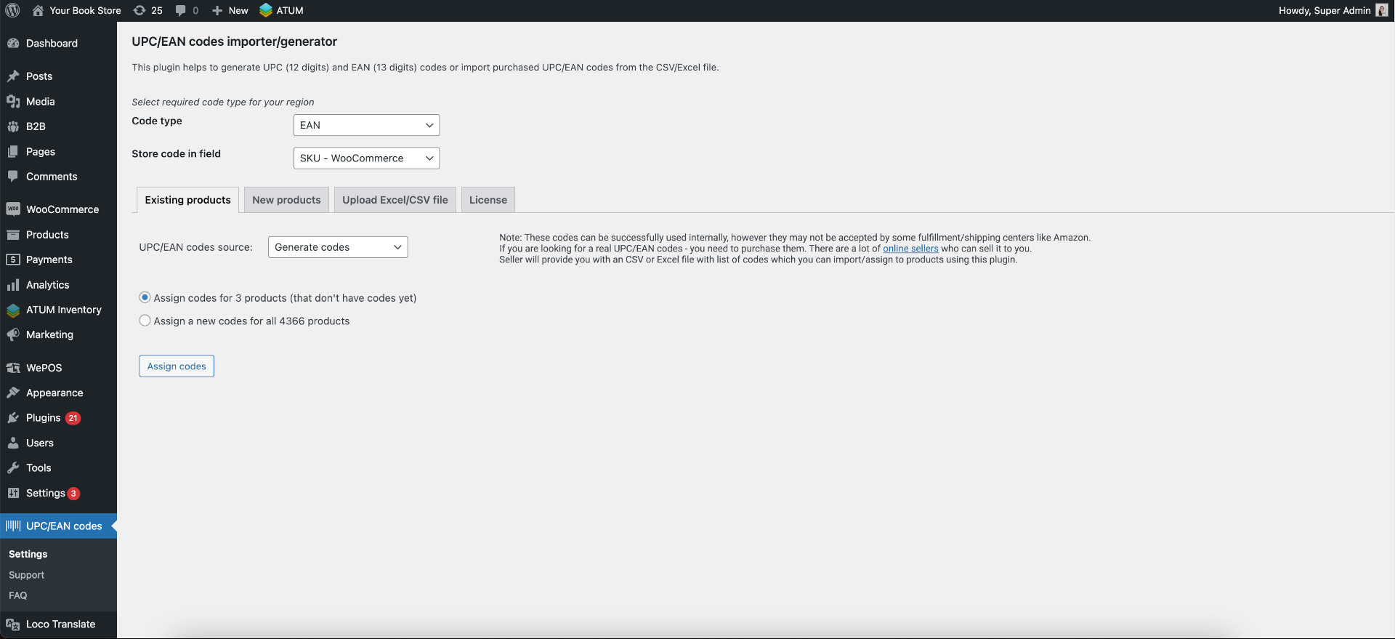Go to the Dashboard menu item
The height and width of the screenshot is (639, 1395).
point(58,44)
